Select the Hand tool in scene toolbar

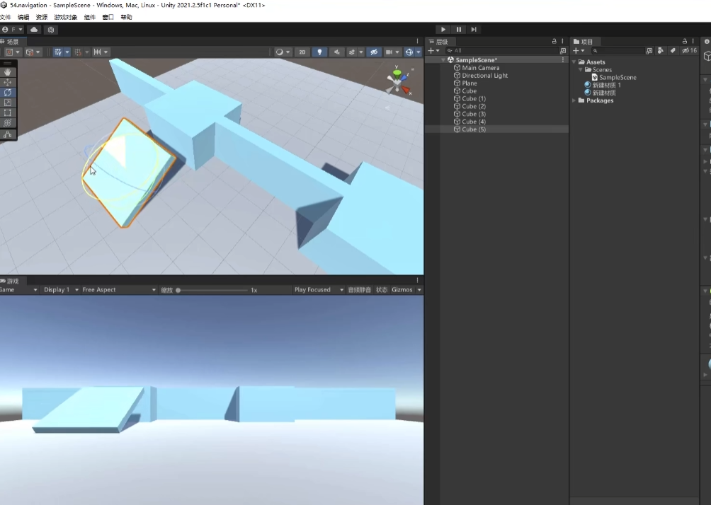click(x=8, y=72)
